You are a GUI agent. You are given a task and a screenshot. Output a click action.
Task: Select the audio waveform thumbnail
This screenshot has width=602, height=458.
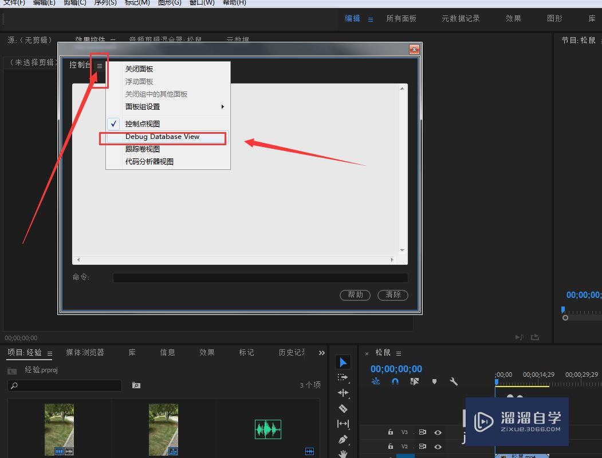268,429
